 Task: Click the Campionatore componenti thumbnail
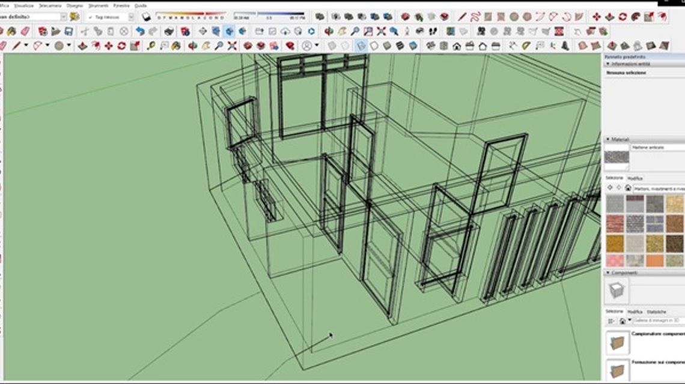point(617,342)
